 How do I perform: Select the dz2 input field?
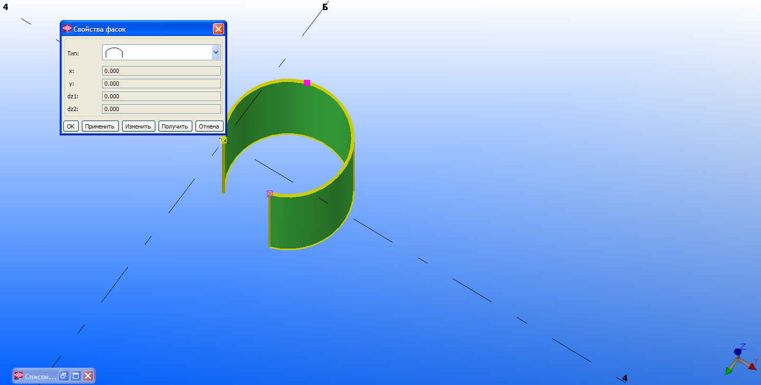tap(161, 109)
